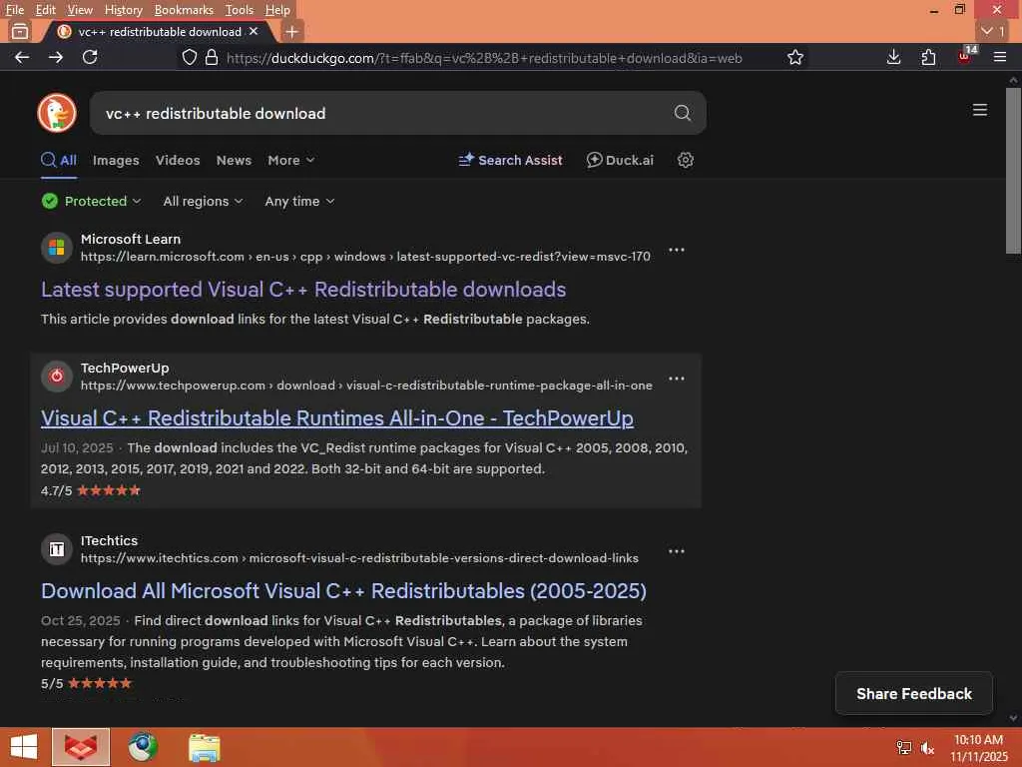Toggle the muted volume tray icon

tap(927, 748)
